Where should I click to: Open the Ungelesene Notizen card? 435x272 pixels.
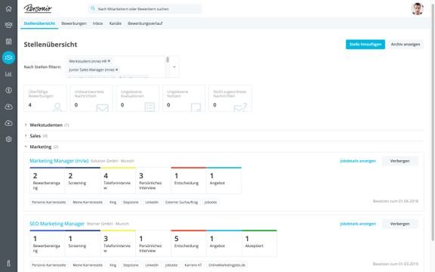[184, 98]
